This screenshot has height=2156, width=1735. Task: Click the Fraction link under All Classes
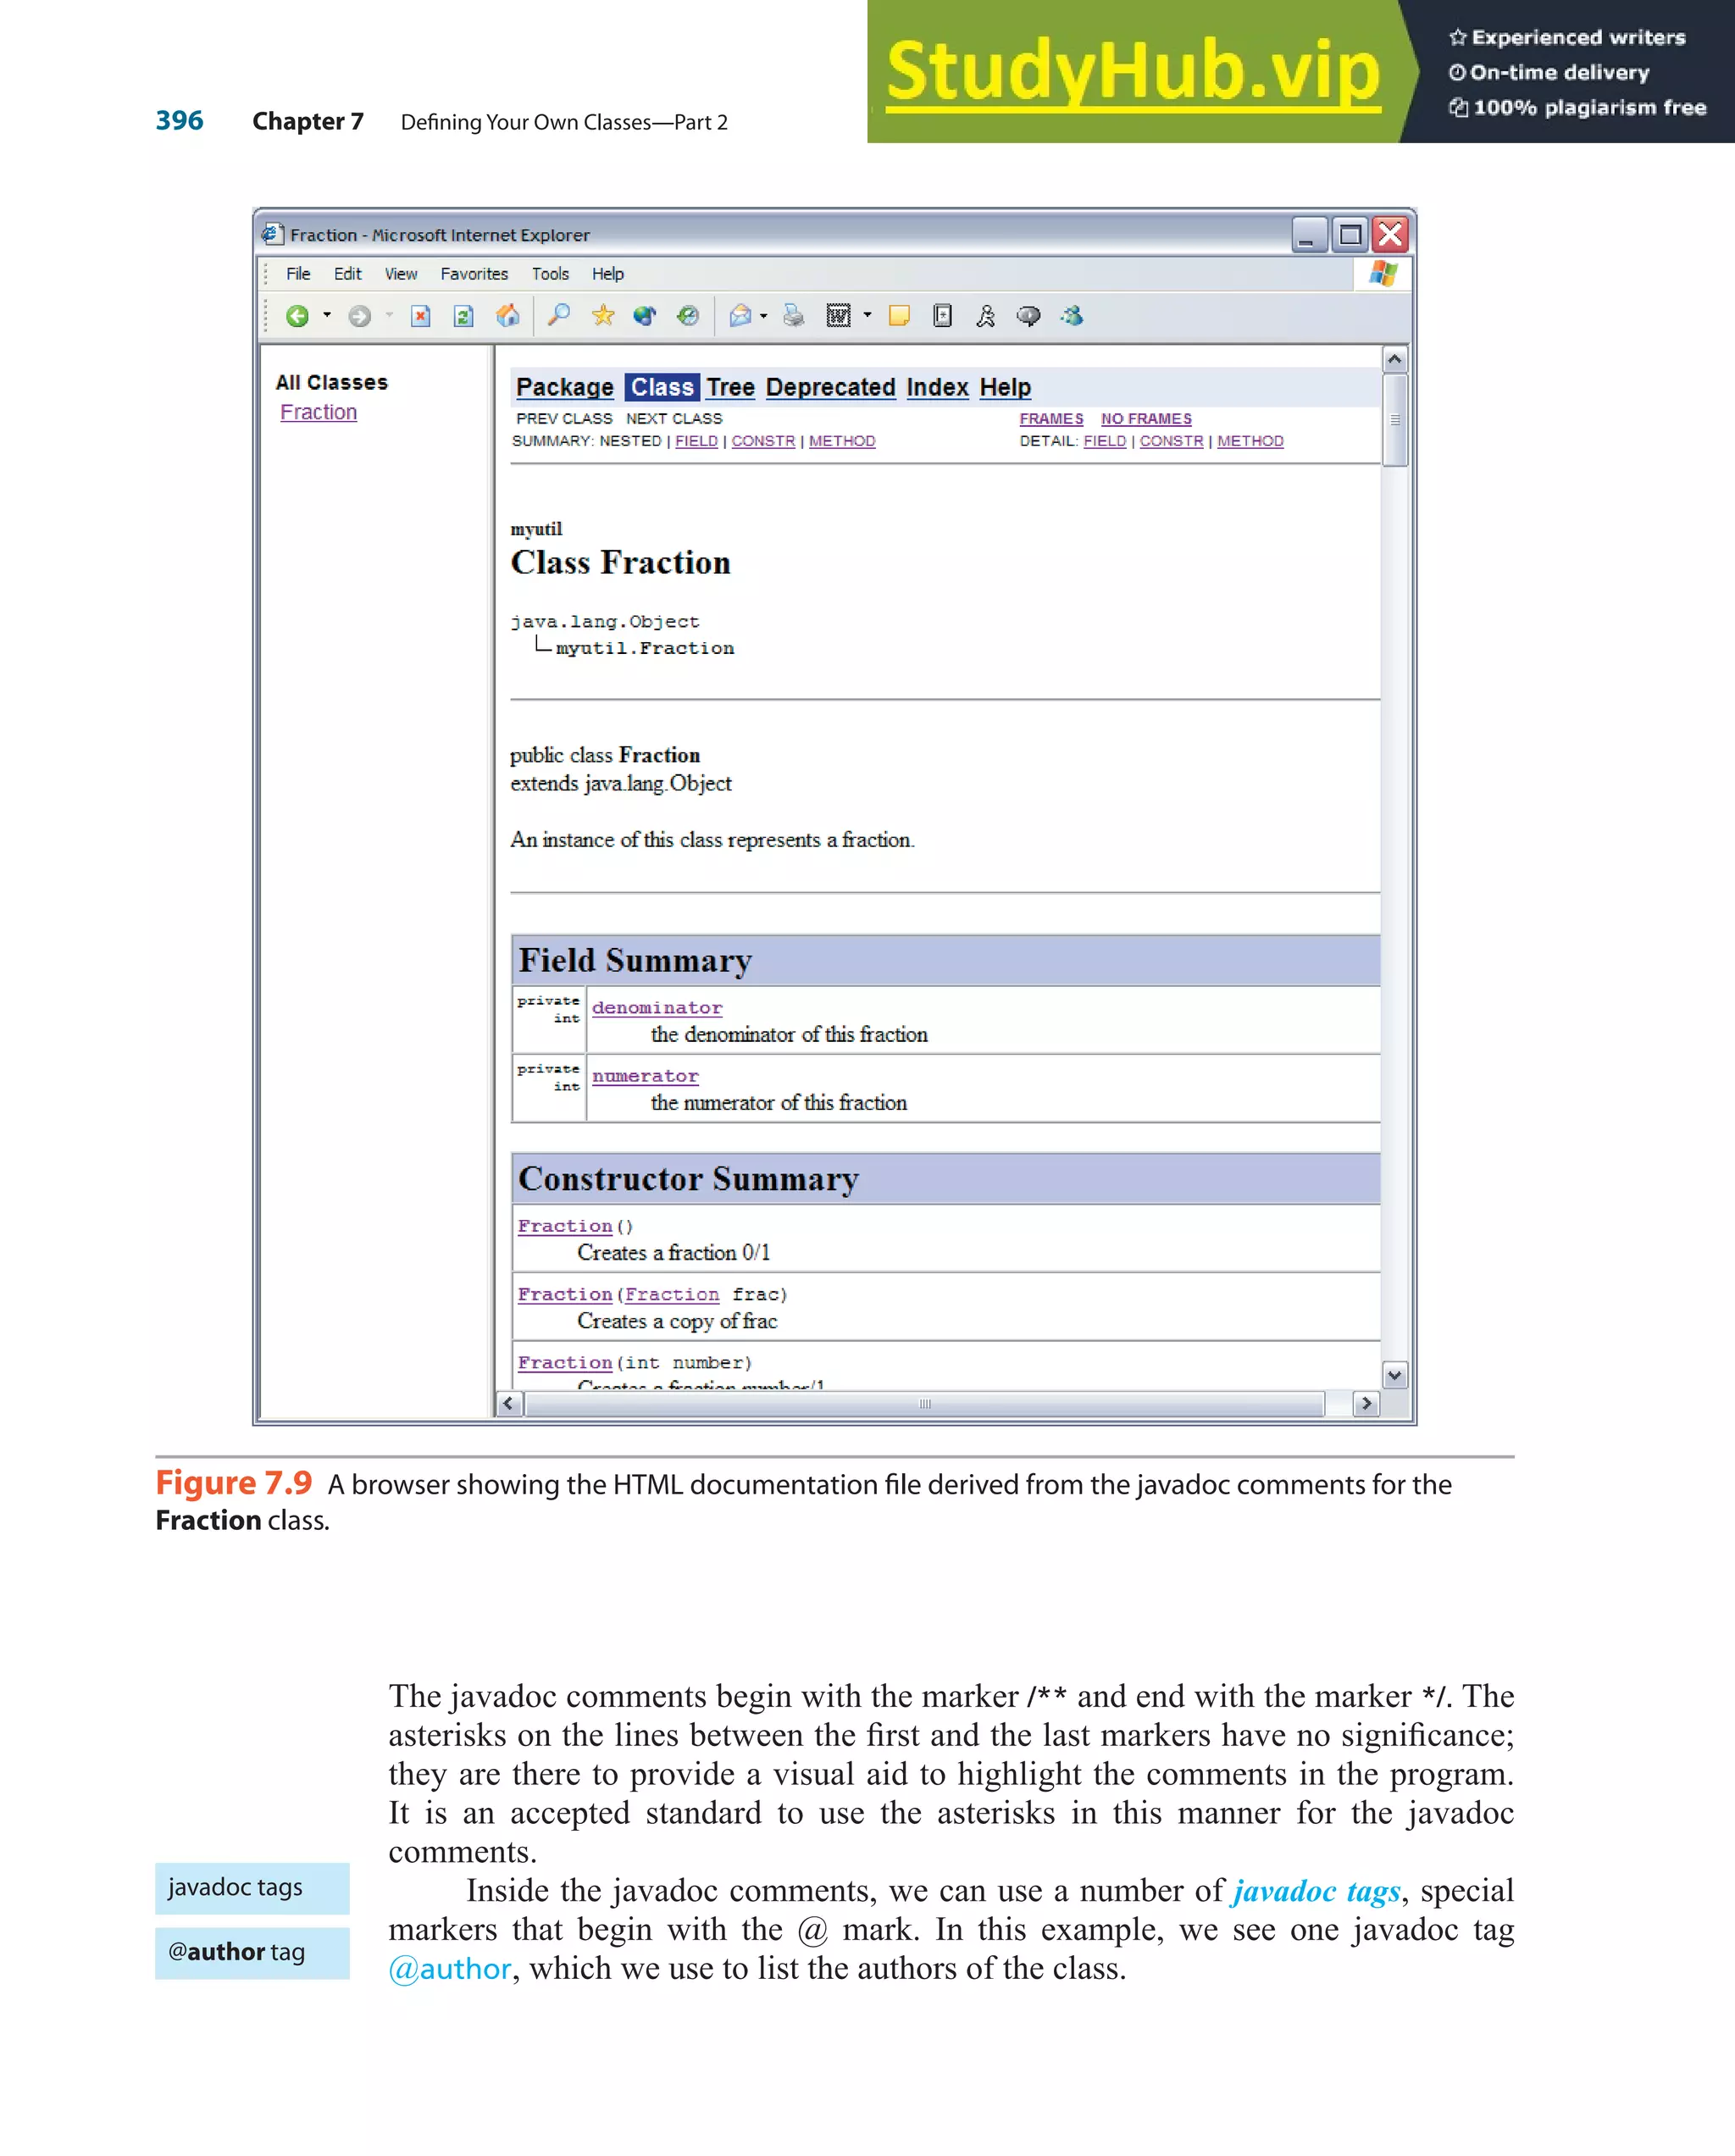click(318, 412)
